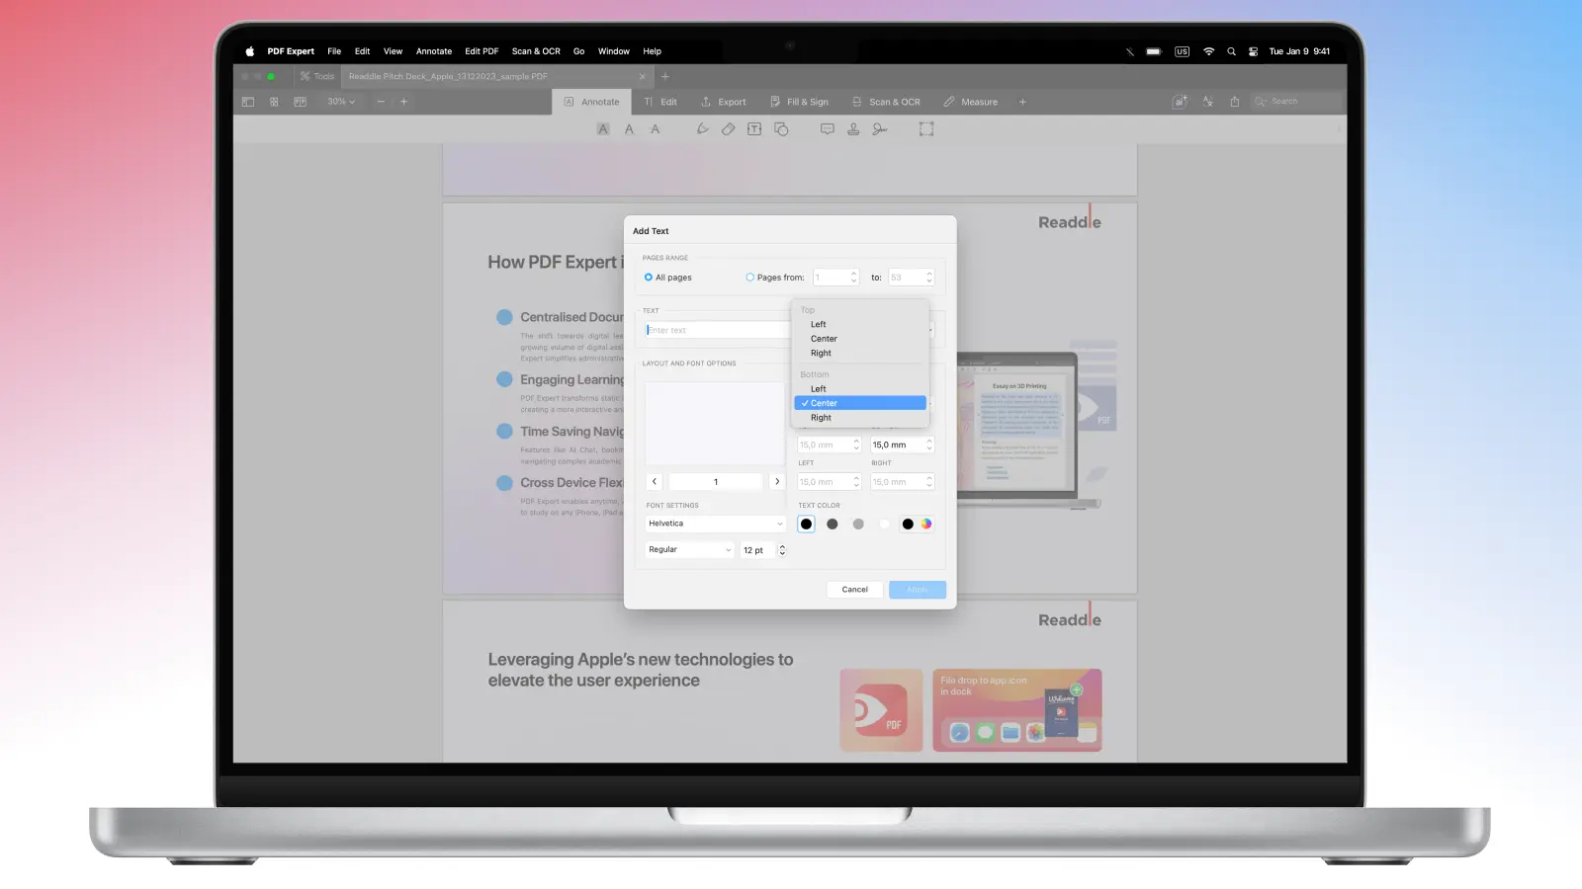Viewport: 1582px width, 889px height.
Task: Switch to the Fill & Sign tab
Action: click(x=799, y=102)
